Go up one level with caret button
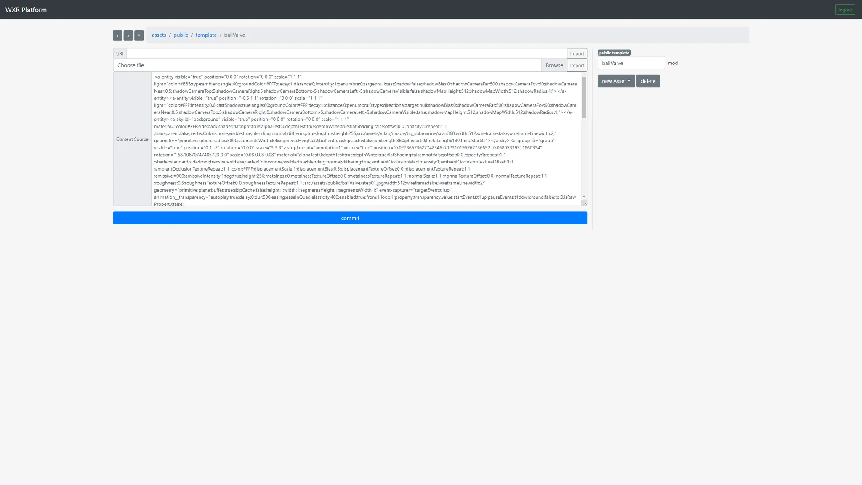 point(139,36)
